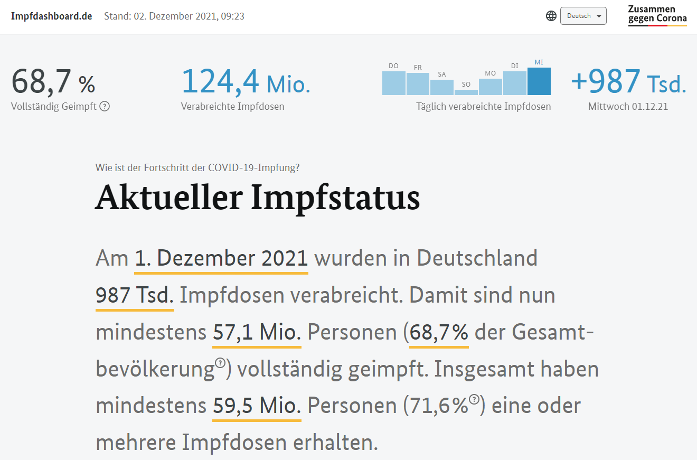The width and height of the screenshot is (697, 460).
Task: Click the Impfdashboard.de site logo
Action: point(52,16)
